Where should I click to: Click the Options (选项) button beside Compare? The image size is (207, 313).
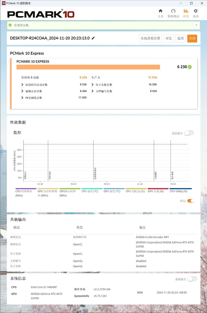click(x=181, y=38)
